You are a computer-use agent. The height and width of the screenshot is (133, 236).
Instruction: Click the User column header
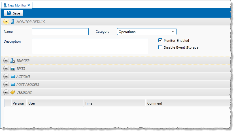[x=55, y=103]
